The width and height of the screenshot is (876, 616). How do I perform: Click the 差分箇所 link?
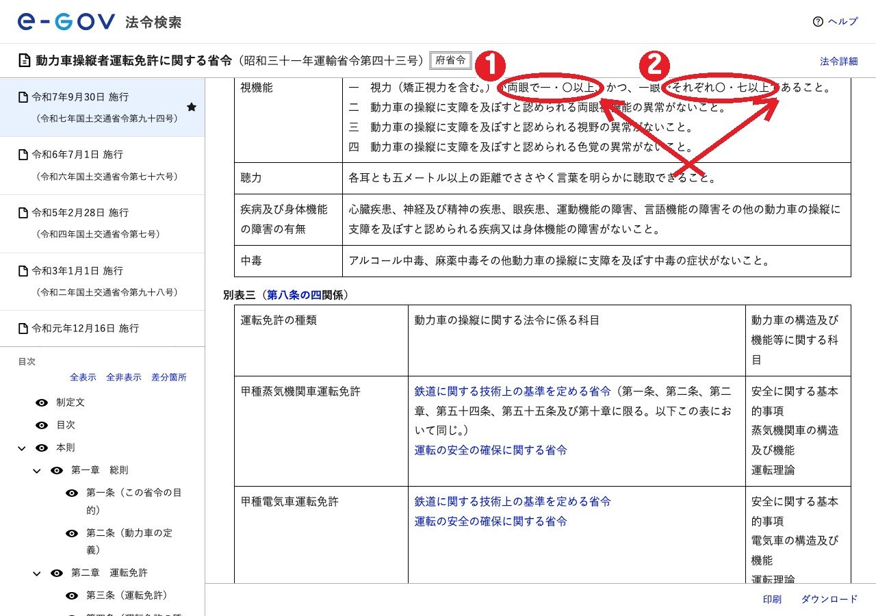(x=169, y=377)
